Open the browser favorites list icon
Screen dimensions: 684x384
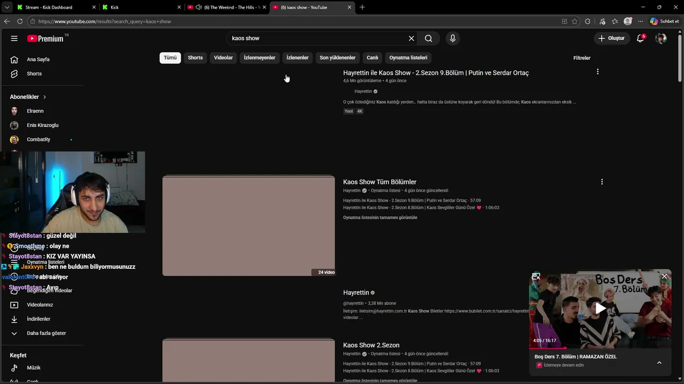615,21
